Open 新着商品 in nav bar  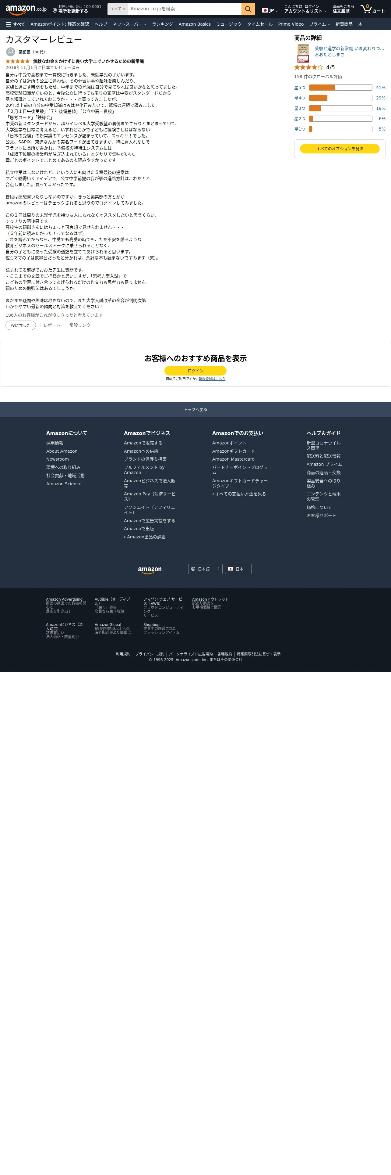tap(344, 24)
